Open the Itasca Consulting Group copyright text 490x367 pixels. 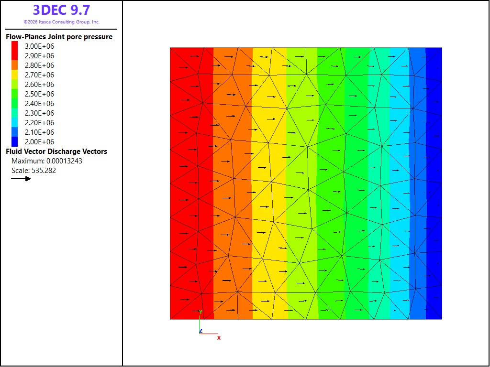coord(62,22)
